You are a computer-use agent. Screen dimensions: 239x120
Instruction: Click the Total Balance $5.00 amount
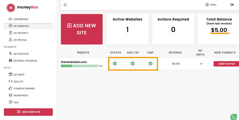[219, 30]
